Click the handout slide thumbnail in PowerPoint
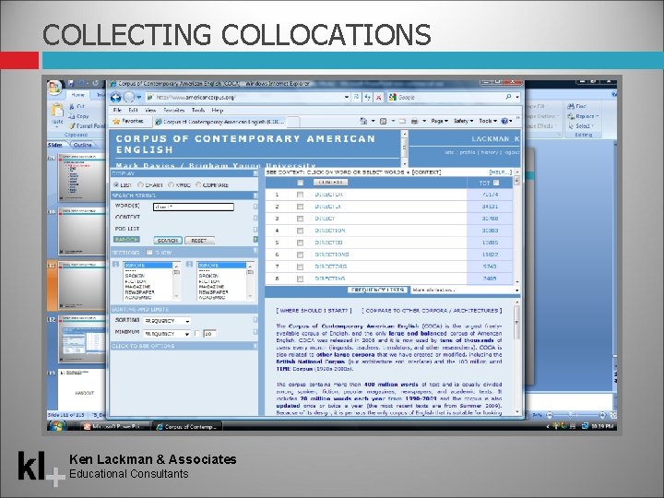This screenshot has width=664, height=498. (x=81, y=387)
